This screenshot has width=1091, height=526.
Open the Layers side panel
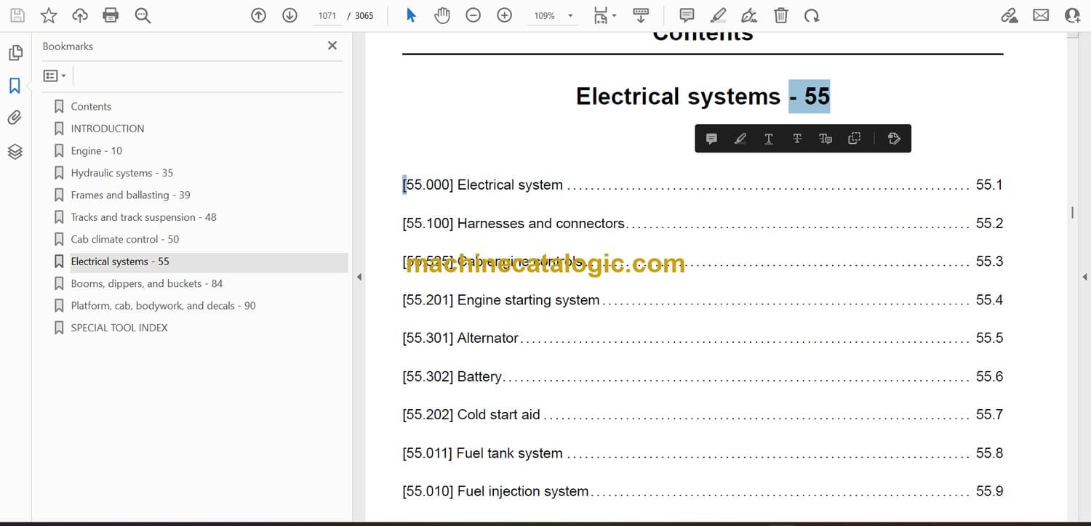pyautogui.click(x=15, y=151)
